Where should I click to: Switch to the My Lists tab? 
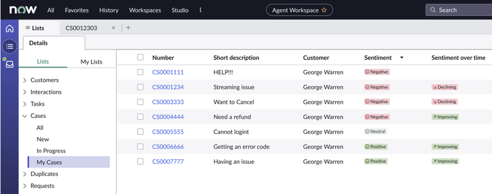click(91, 62)
